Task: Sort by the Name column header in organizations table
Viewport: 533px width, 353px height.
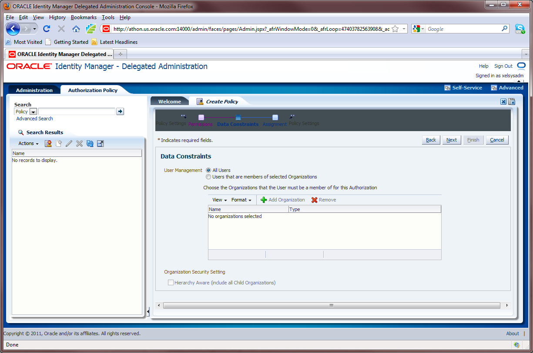Action: pos(248,209)
